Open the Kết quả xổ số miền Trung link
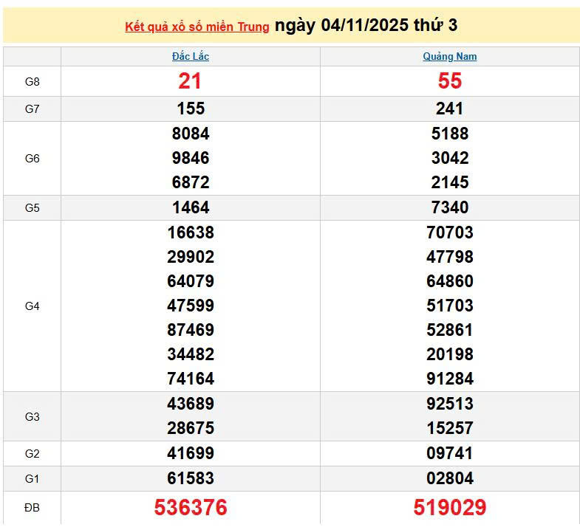The width and height of the screenshot is (580, 527). [197, 27]
